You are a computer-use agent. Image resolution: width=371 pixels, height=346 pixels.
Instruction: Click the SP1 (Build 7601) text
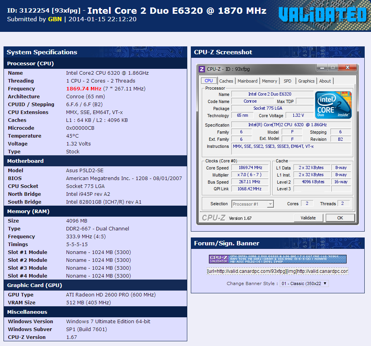click(87, 329)
